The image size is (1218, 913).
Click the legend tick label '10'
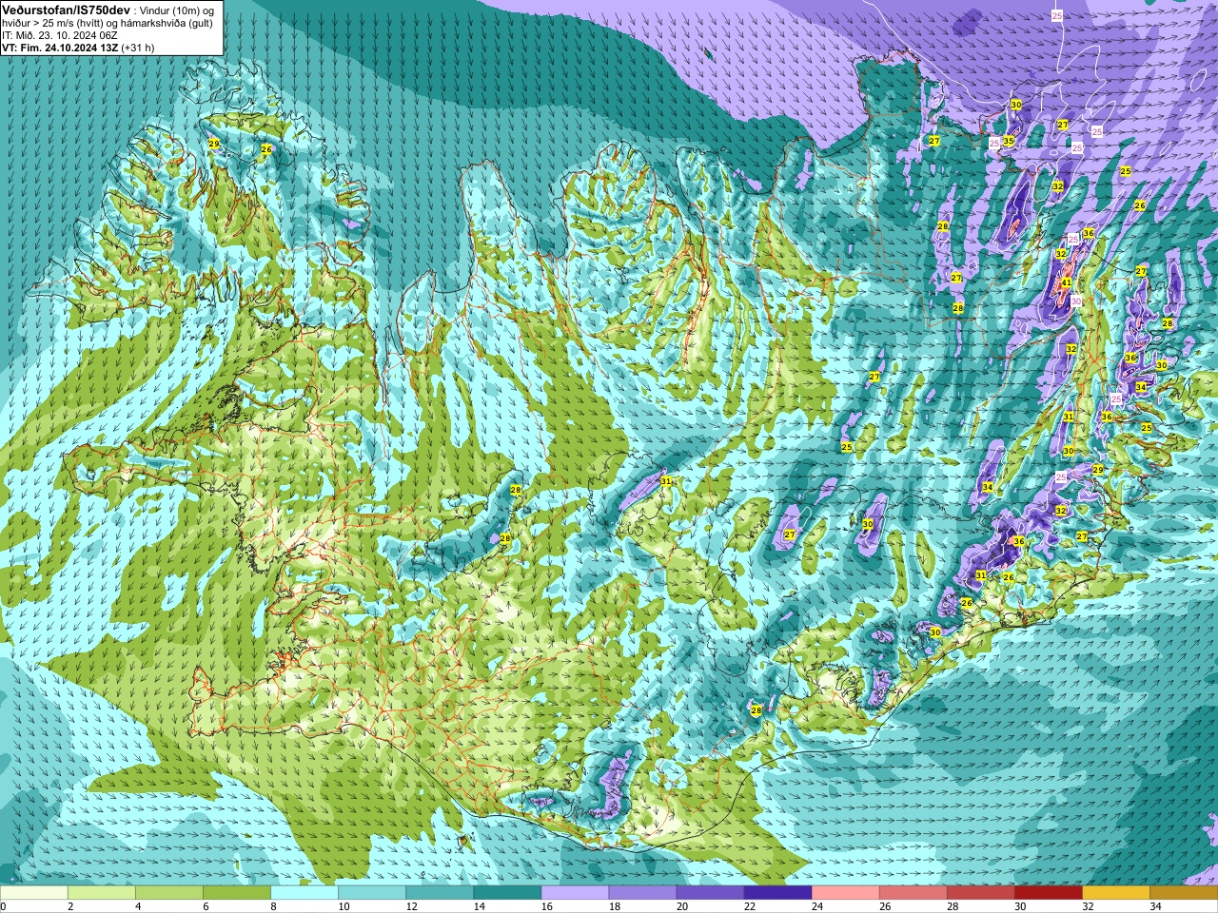pos(344,906)
